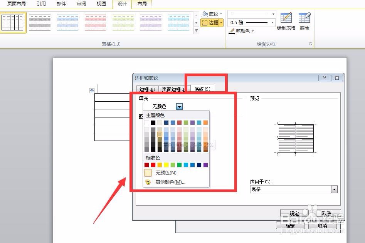This screenshot has width=365, height=243.
Task: Open the 边框(B) tab in dialog
Action: [147, 89]
